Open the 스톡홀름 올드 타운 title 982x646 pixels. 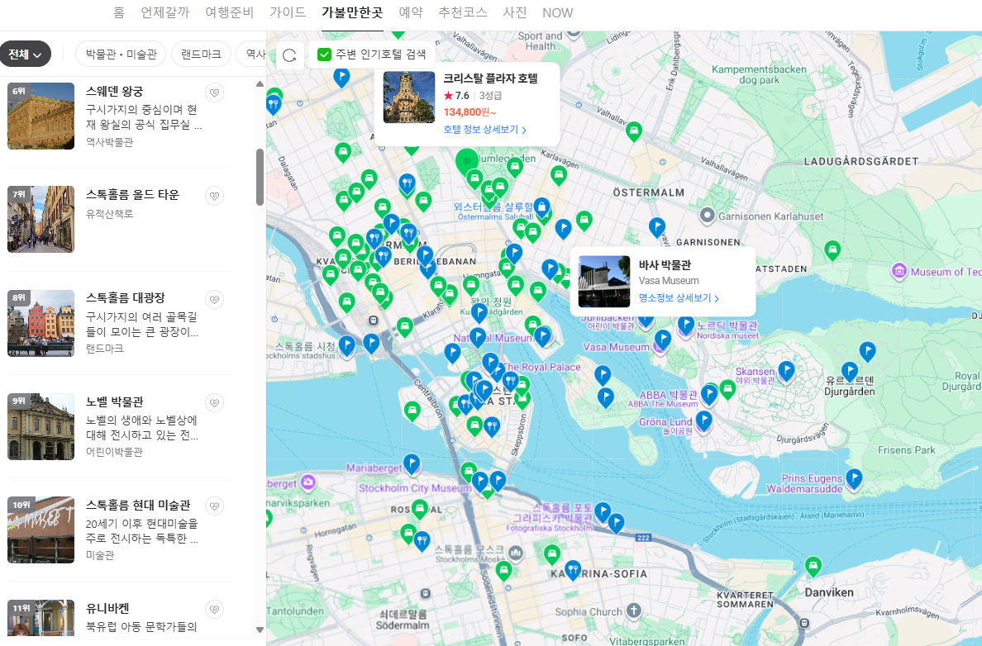click(x=133, y=195)
